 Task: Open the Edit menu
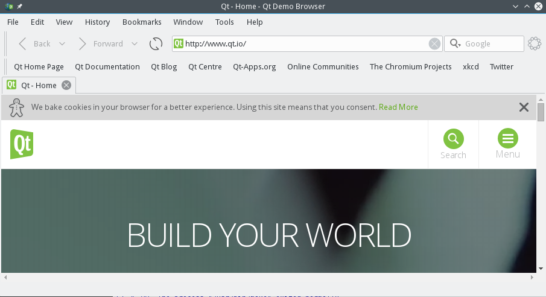pos(37,22)
